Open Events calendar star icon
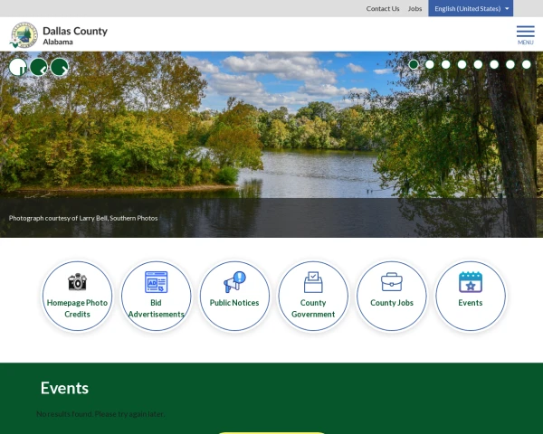Screen dimensions: 543x434 click(471, 282)
